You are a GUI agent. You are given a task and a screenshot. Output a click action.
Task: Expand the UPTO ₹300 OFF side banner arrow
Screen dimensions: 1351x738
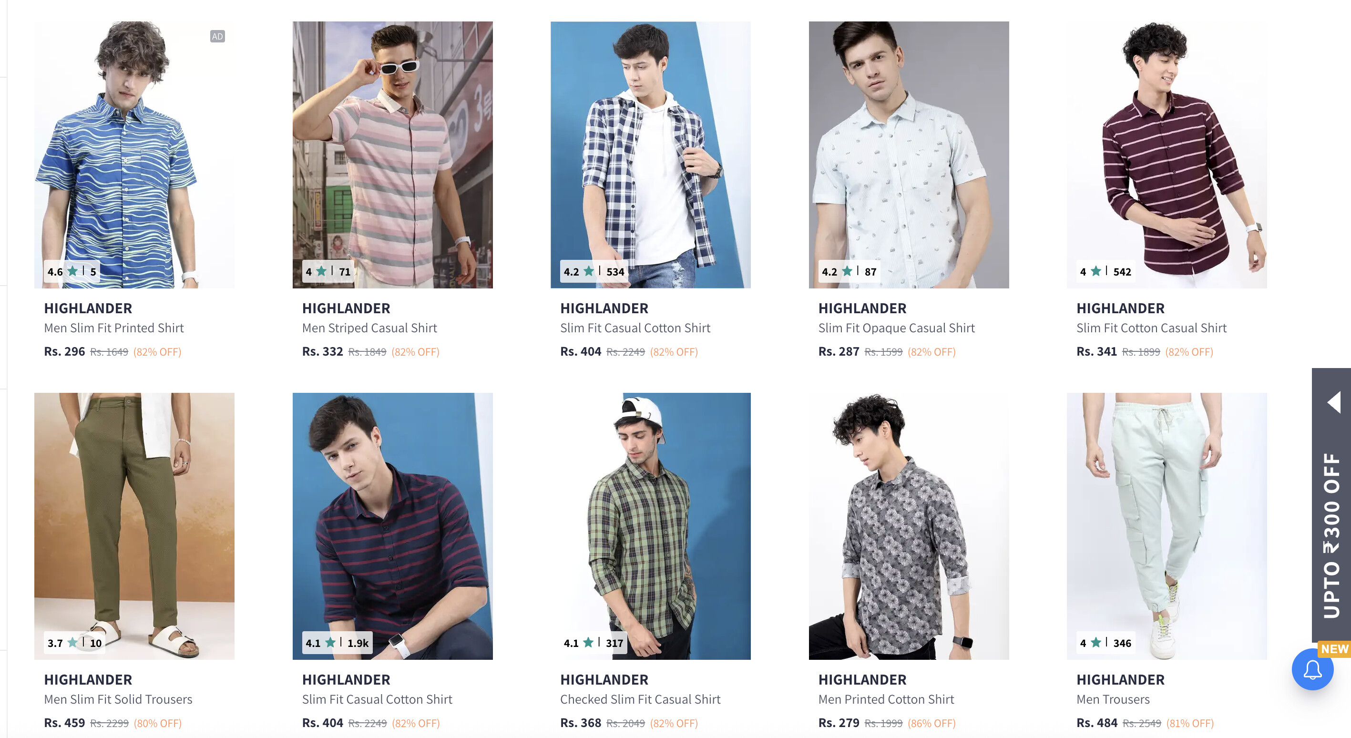[1334, 402]
